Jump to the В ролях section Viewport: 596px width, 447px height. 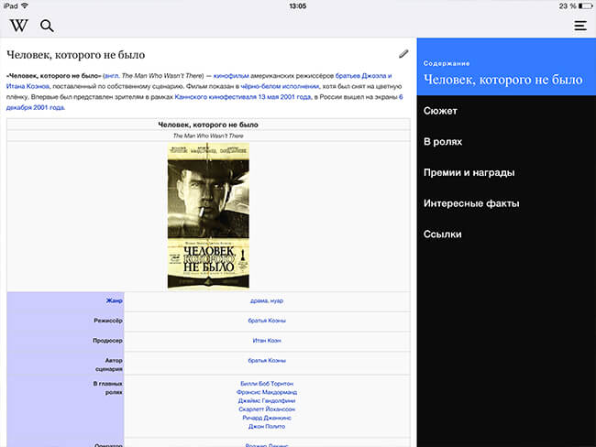[x=443, y=142]
